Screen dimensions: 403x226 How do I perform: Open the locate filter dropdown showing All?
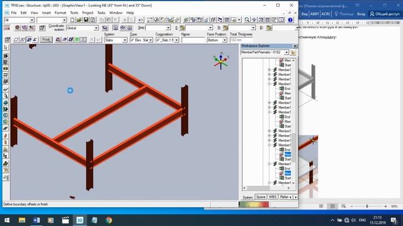(x=32, y=20)
